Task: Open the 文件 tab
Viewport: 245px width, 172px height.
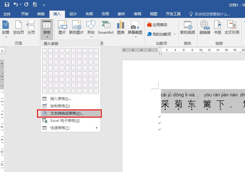Action: point(7,14)
